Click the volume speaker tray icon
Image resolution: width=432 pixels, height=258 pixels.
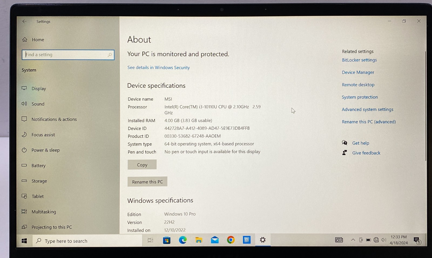[x=384, y=240]
